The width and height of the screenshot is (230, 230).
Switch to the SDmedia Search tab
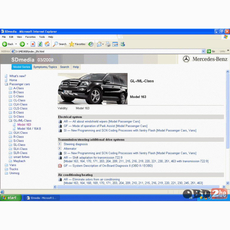65,67
